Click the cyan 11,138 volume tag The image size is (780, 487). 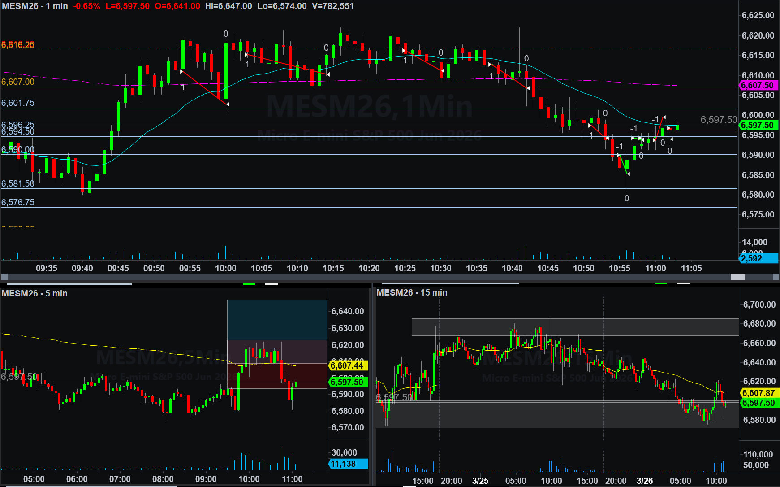point(347,464)
